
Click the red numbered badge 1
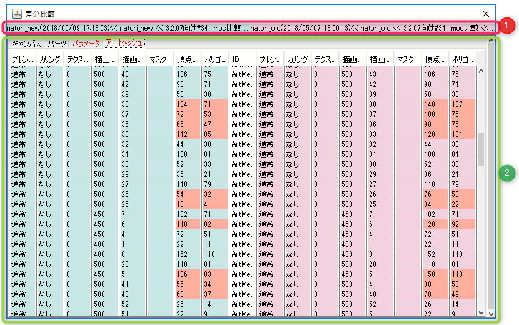[508, 26]
